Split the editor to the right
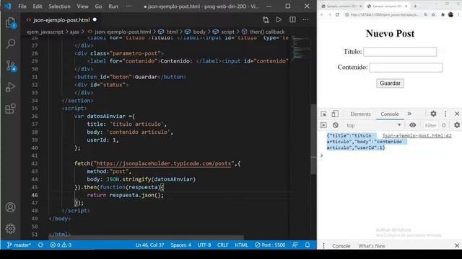462x259 pixels. [292, 19]
